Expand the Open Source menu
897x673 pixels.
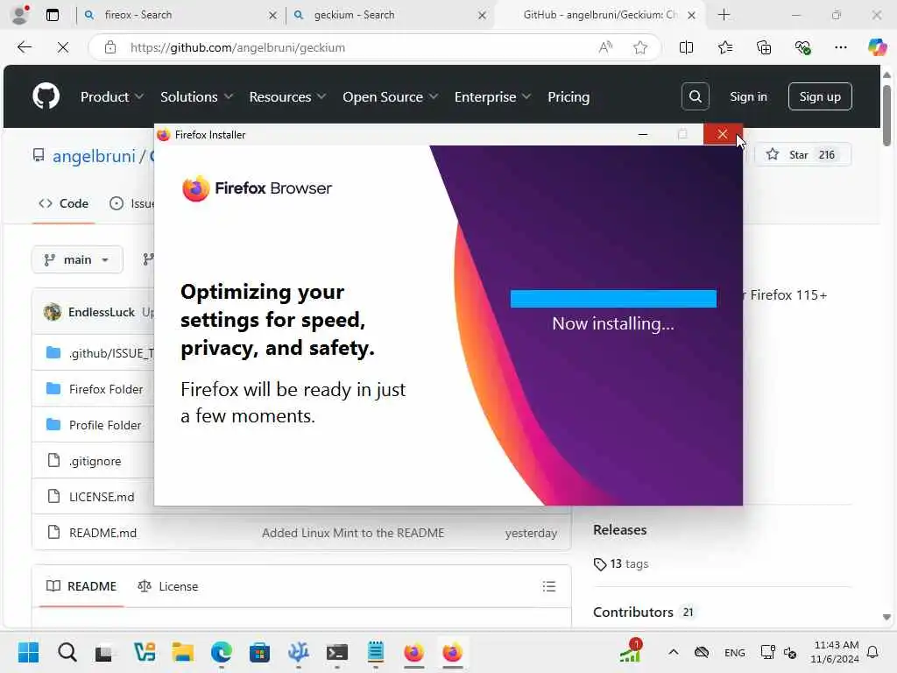pos(390,96)
